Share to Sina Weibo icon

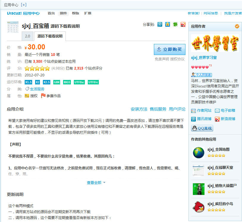183,24
